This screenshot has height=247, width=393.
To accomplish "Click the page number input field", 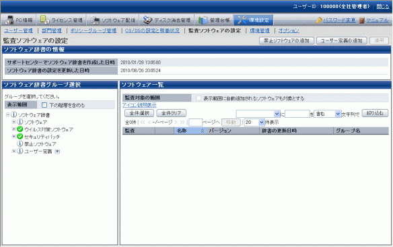I will [x=196, y=122].
